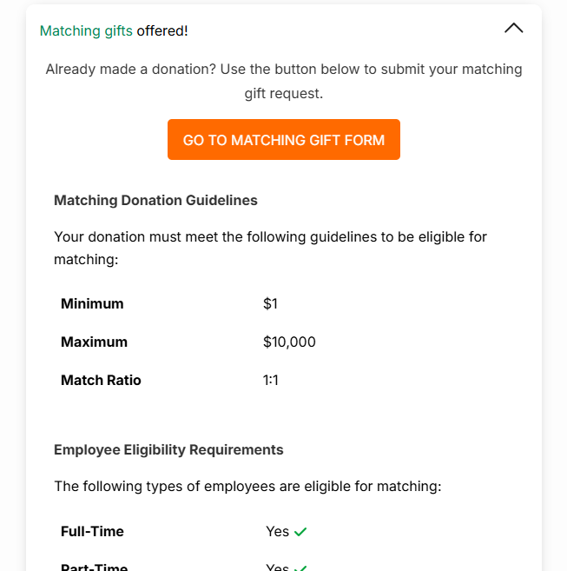Click the 'Already made a donation?' paragraph

tap(283, 81)
